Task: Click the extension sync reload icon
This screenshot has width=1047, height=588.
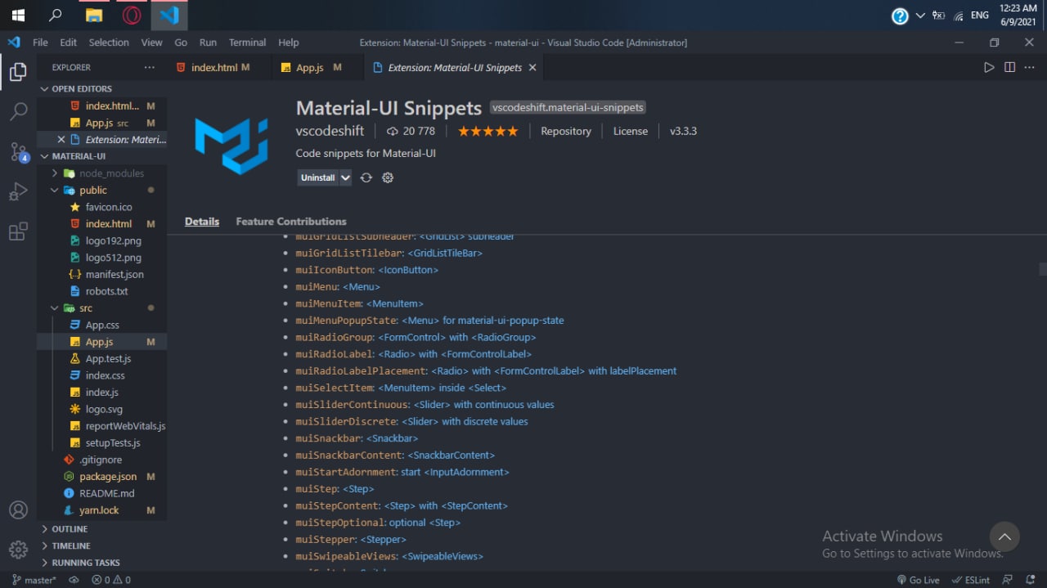Action: [366, 177]
